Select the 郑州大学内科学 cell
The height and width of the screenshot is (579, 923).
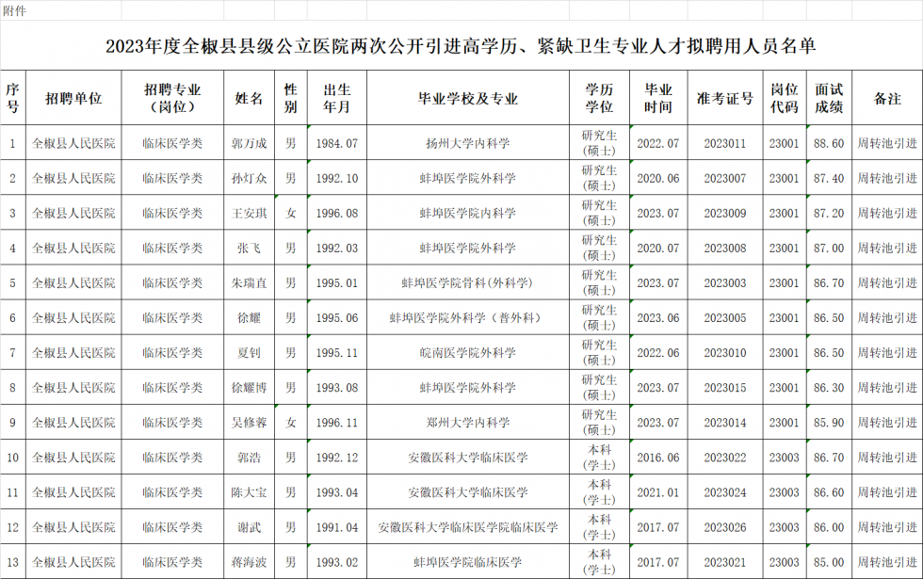[468, 423]
